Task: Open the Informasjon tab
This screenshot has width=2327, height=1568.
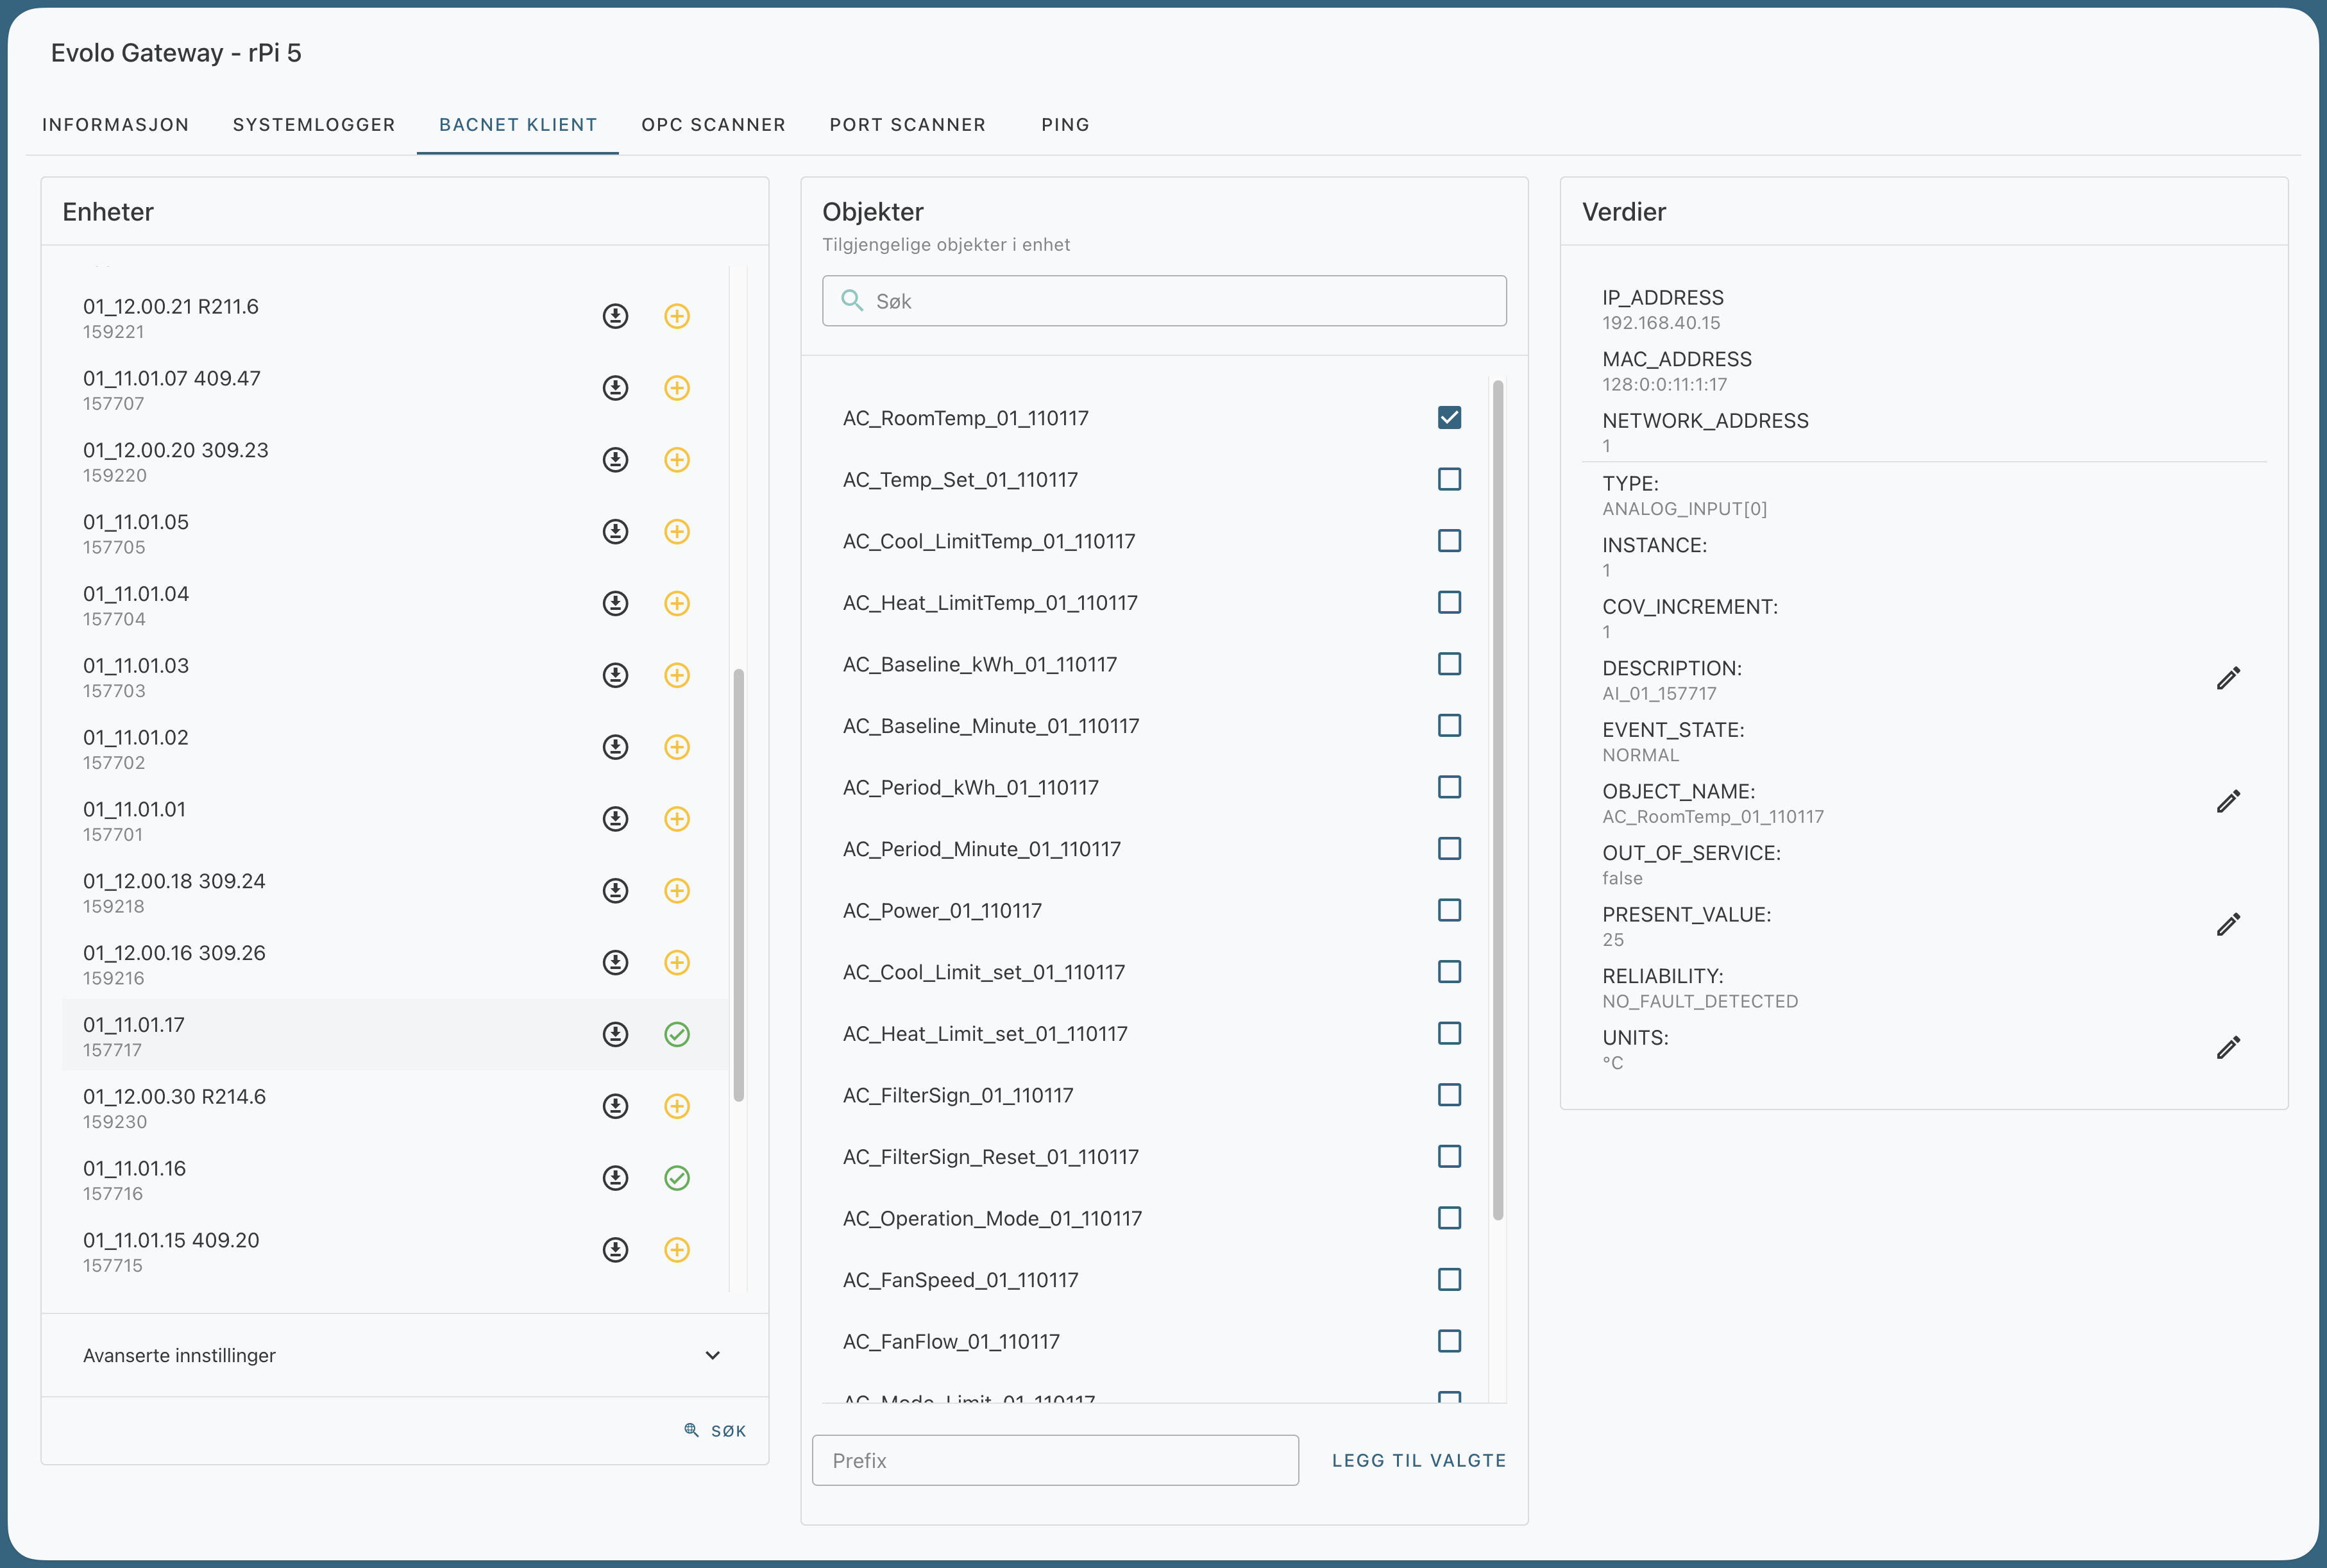Action: coord(115,125)
